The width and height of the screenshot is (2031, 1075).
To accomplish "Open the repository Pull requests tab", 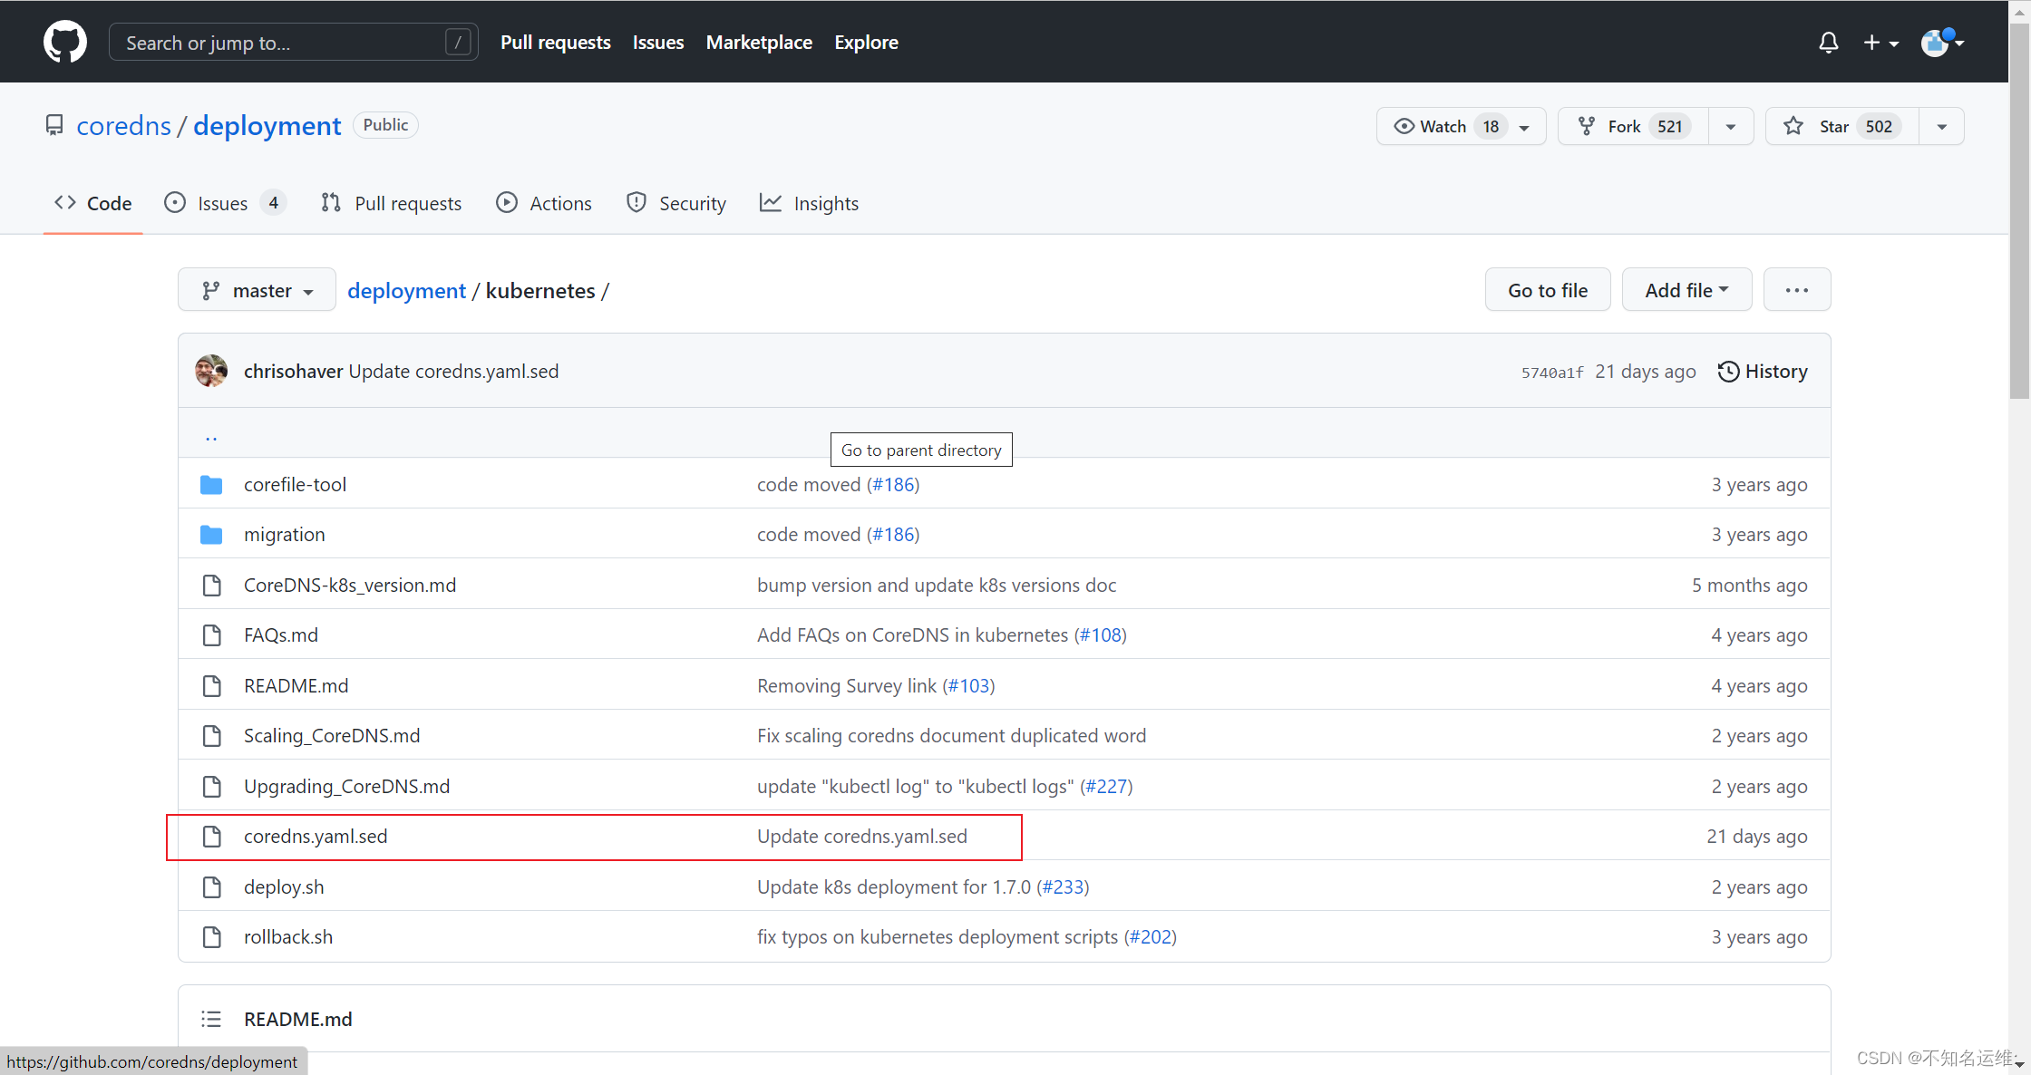I will coord(391,203).
